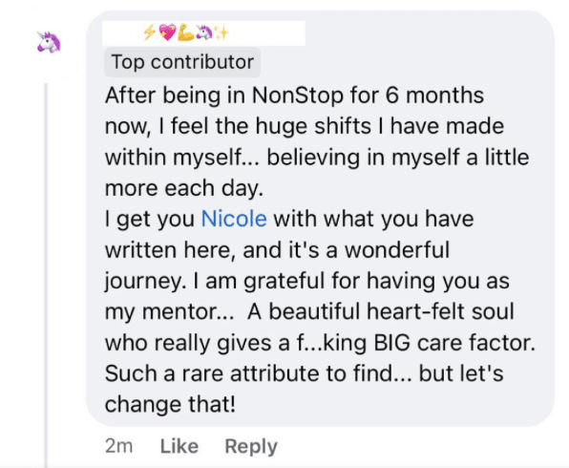
Task: Reply to this comment
Action: [x=251, y=447]
